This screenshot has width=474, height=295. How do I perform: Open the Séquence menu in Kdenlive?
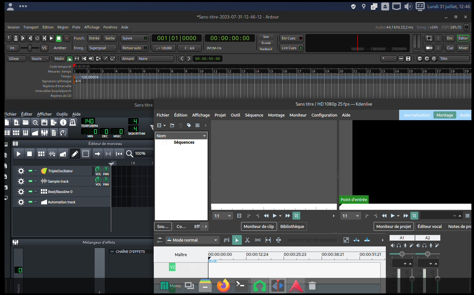point(254,115)
